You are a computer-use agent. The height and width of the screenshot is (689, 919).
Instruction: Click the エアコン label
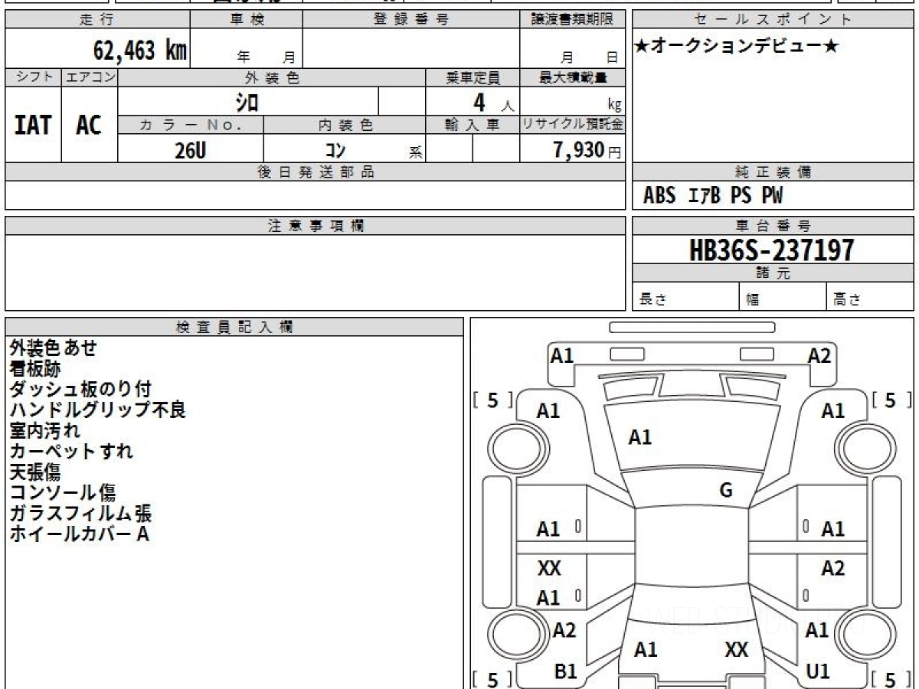[x=90, y=77]
